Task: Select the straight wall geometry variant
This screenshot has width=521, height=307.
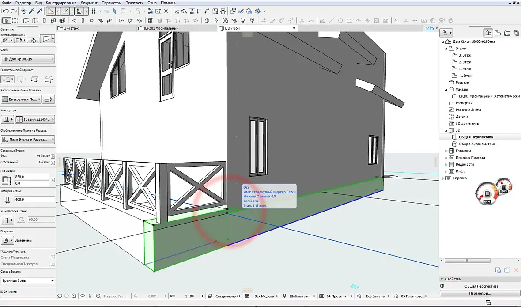Action: point(7,79)
